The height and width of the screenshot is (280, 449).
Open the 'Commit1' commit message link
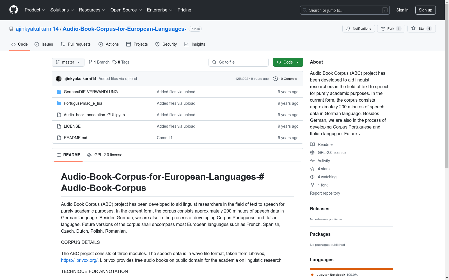[x=165, y=138]
